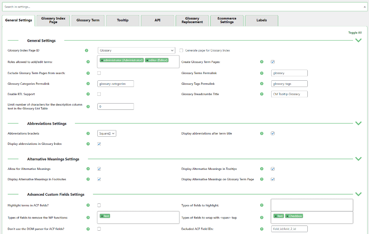Remove the editor role tag
The image size is (369, 234).
pos(147,60)
